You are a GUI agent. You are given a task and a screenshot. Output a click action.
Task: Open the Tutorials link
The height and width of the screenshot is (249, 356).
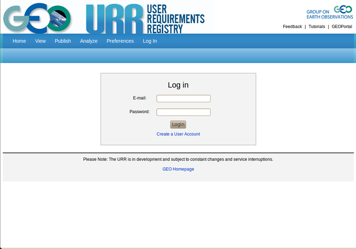coord(317,27)
